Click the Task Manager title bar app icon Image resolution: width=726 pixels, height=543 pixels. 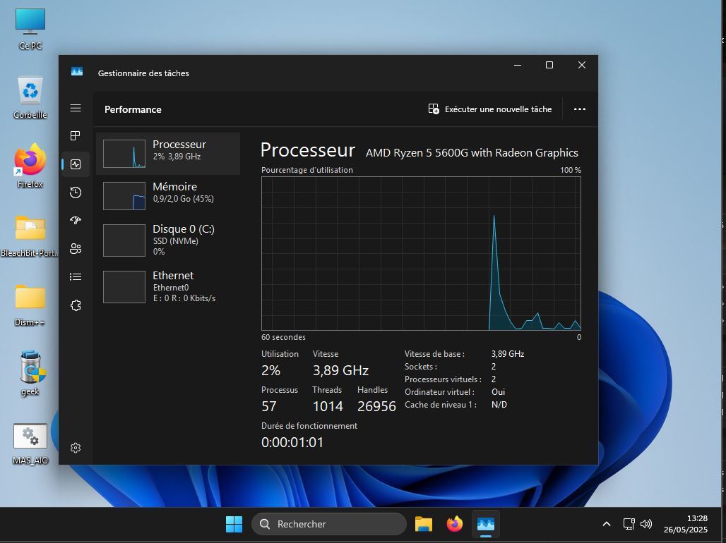click(77, 72)
